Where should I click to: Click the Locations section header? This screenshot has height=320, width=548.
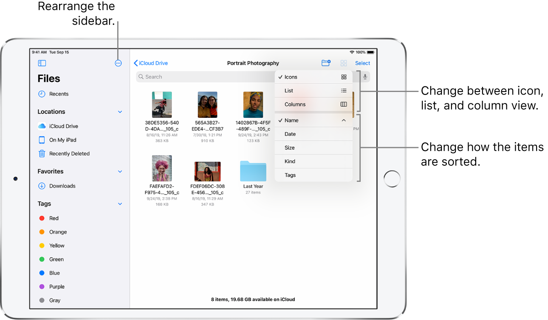51,112
